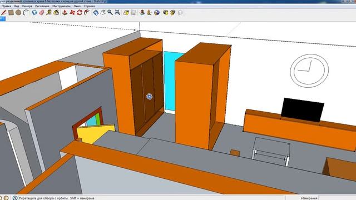Select the Line pencil tool
The image size is (356, 200).
pos(3,12)
